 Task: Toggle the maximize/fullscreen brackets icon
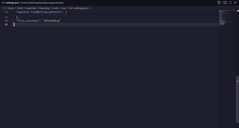click(230, 3)
